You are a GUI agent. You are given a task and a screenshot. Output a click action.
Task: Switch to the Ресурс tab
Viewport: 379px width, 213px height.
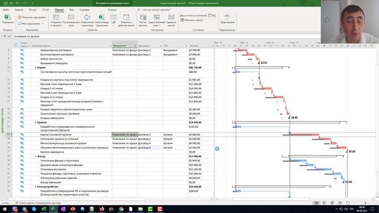click(x=33, y=10)
